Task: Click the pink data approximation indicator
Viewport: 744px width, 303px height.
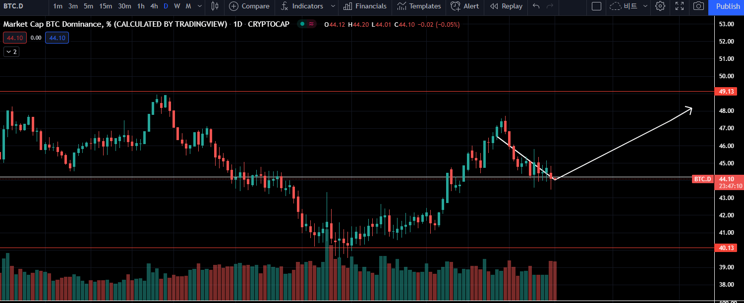Action: [311, 24]
